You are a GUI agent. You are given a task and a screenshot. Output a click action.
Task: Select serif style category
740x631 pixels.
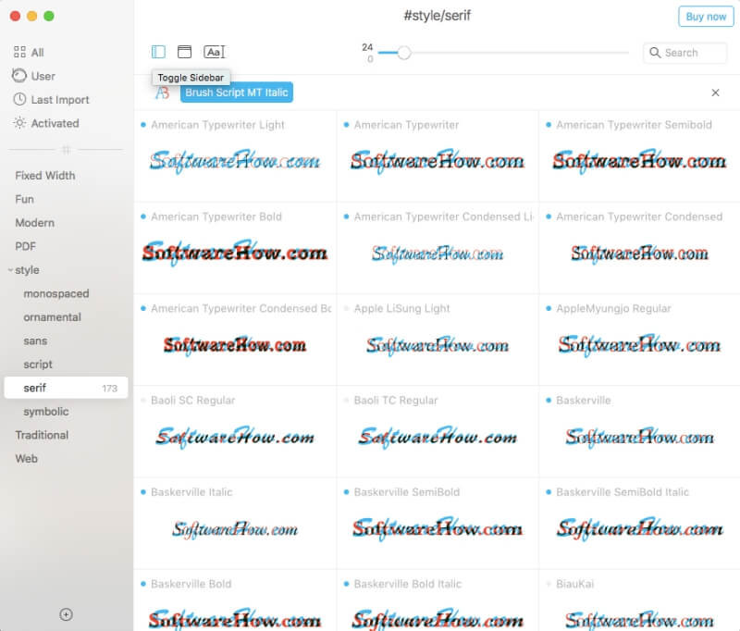(66, 388)
